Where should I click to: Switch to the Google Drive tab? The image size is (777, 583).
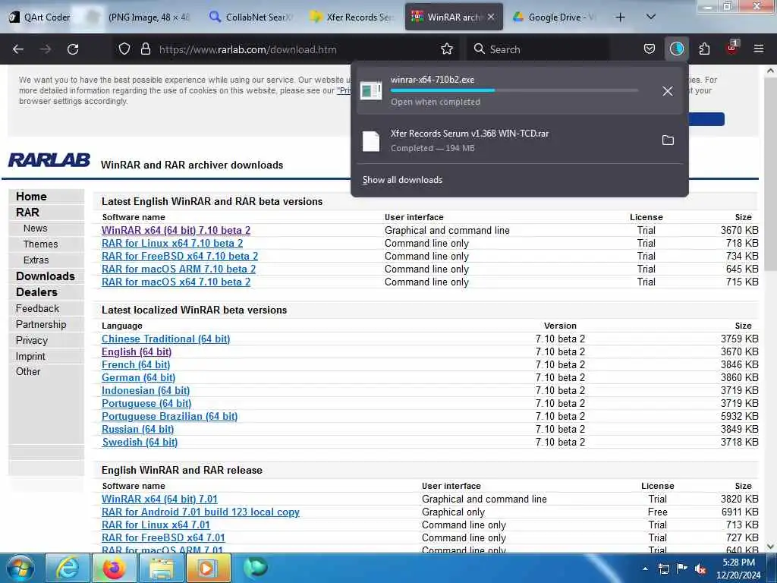(x=555, y=17)
